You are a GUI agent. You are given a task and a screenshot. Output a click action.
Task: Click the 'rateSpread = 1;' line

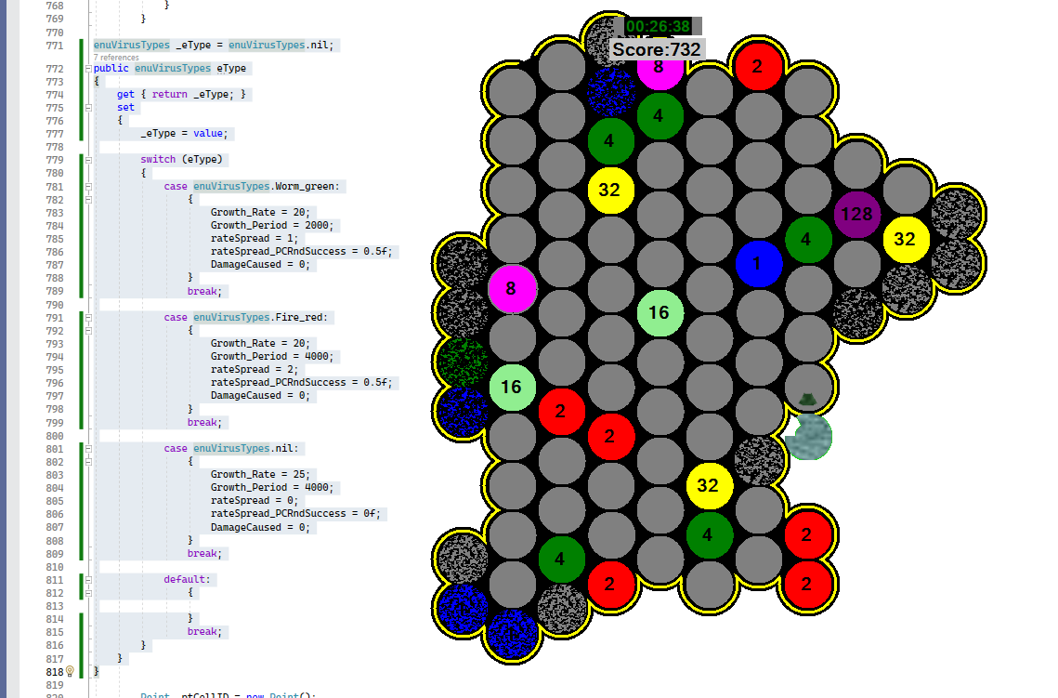[x=255, y=238]
